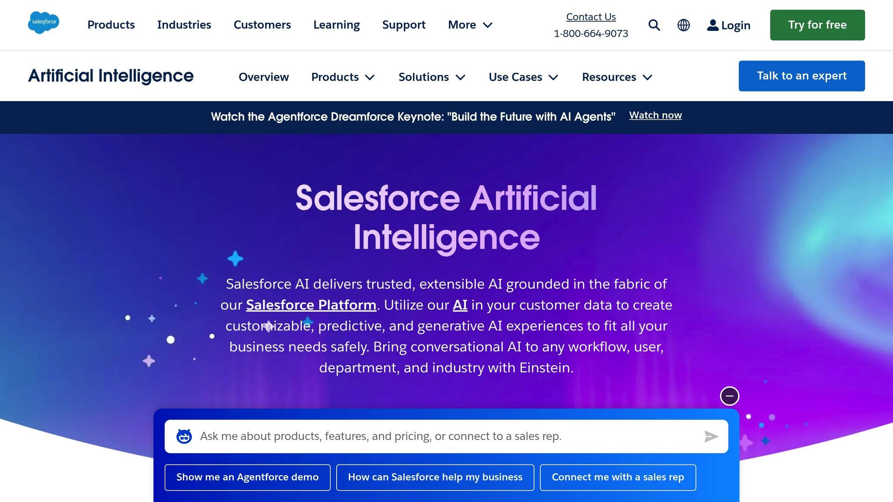893x502 pixels.
Task: Click the globe language selector icon
Action: (683, 25)
